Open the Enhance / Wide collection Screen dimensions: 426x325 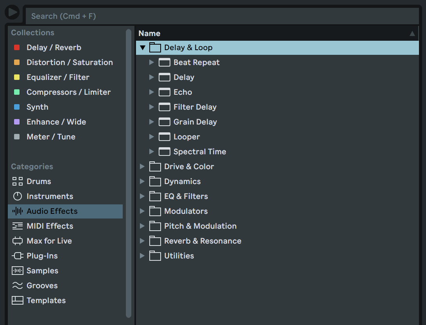coord(56,122)
